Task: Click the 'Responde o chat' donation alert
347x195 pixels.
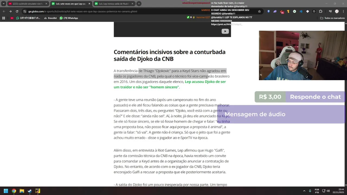Action: (315, 97)
